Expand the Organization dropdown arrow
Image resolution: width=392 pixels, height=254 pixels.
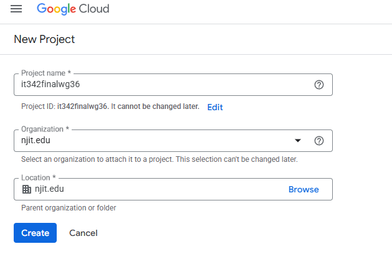coord(297,141)
